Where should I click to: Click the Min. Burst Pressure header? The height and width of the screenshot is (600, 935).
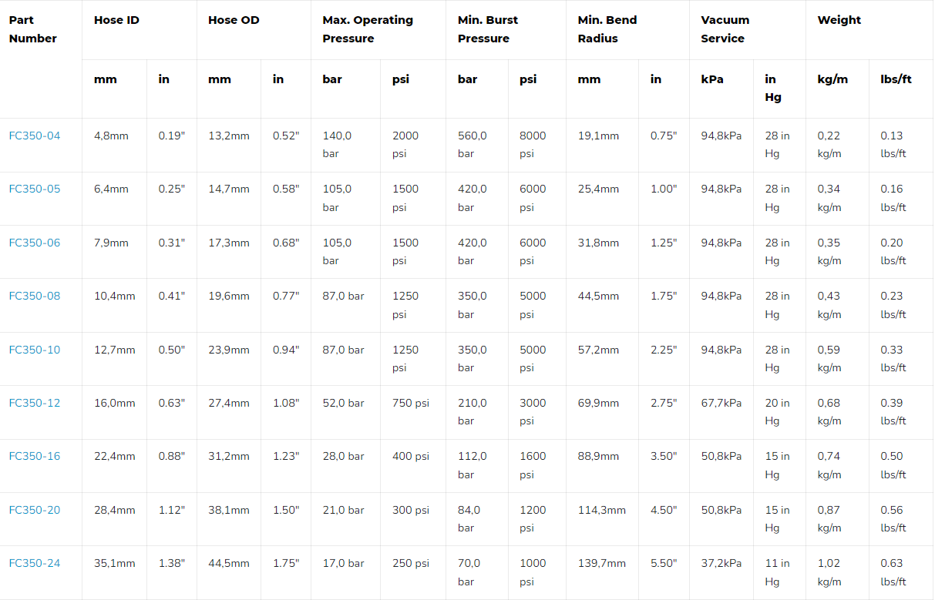[x=488, y=29]
